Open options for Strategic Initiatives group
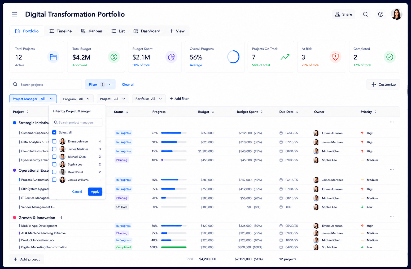Image resolution: width=411 pixels, height=269 pixels. tap(392, 122)
